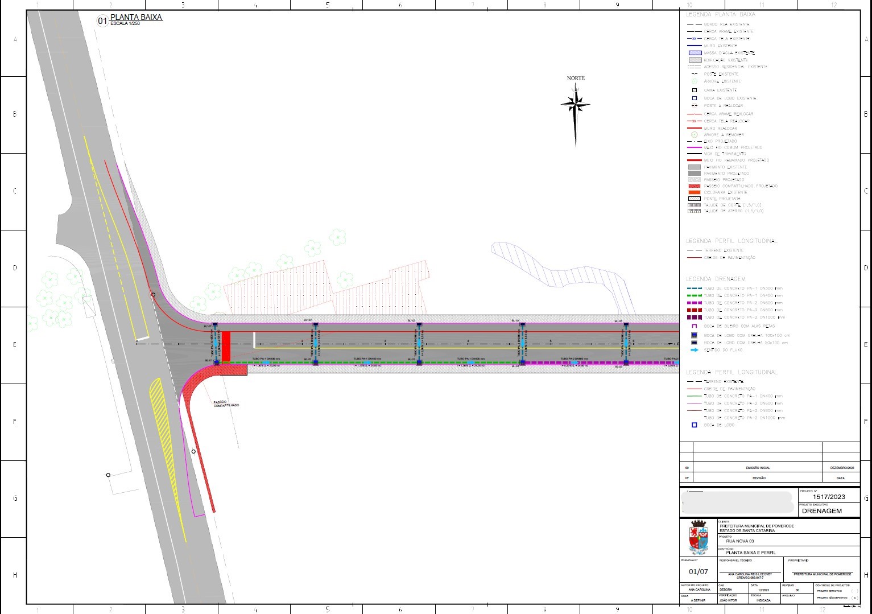Viewport: 872px width, 614px height.
Task: Click the 'Boca de bueiro com alas retas' symbol
Action: pos(694,326)
